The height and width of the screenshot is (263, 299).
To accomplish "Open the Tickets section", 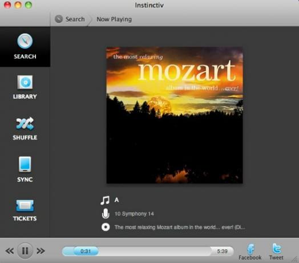I will [25, 210].
